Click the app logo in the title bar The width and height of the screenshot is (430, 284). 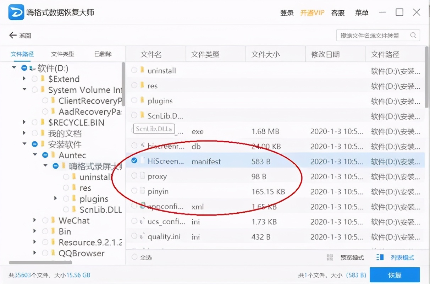(16, 12)
